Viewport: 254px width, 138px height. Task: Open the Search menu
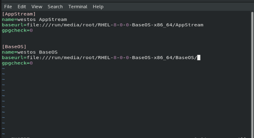55,6
